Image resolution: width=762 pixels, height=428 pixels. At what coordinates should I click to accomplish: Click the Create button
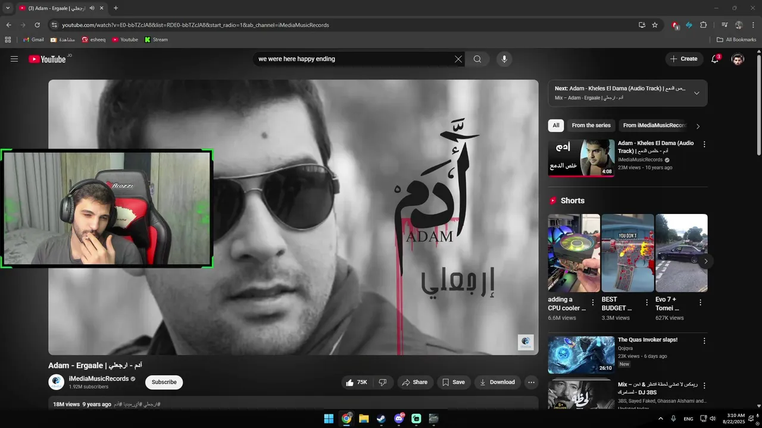click(683, 59)
